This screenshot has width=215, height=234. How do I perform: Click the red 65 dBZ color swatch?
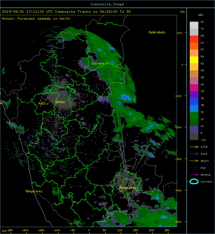[x=194, y=39]
